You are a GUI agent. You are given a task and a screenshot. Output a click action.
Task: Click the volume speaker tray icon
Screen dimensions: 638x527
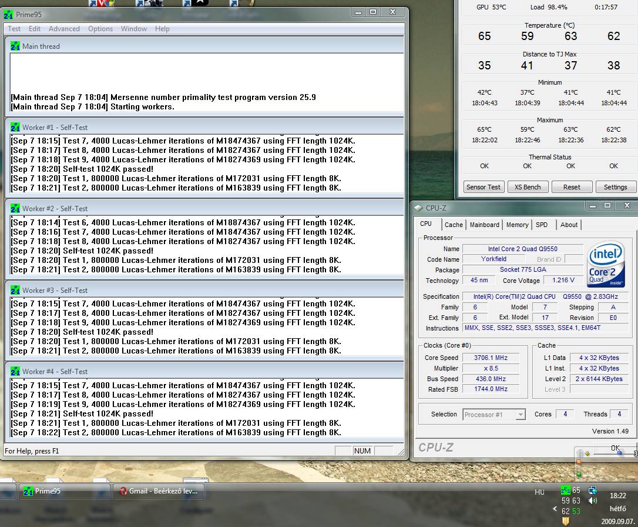pos(592,501)
